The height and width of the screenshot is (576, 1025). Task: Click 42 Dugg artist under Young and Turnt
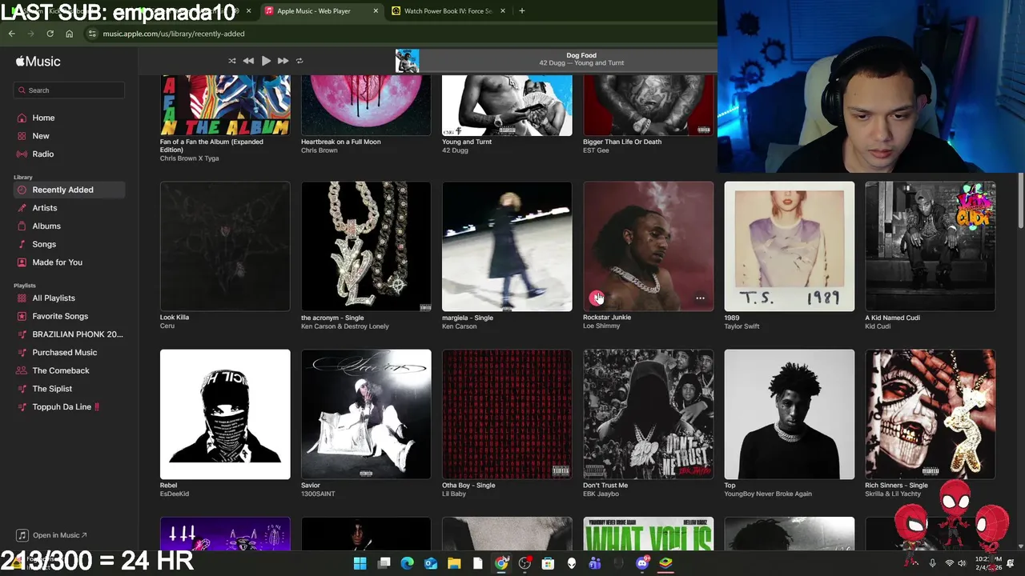pos(455,150)
